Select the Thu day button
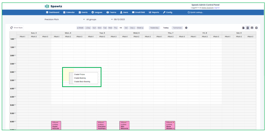The image size is (269, 132). [x=116, y=28]
